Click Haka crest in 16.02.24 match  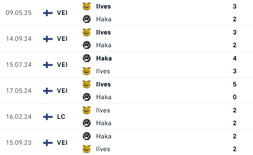click(87, 123)
